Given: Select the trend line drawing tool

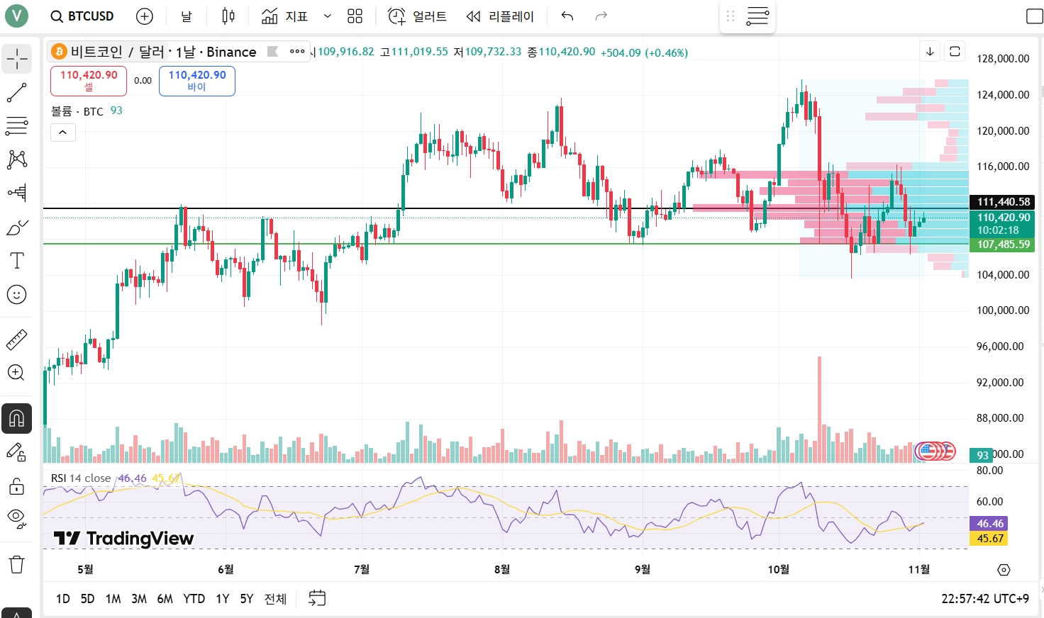Looking at the screenshot, I should (17, 92).
